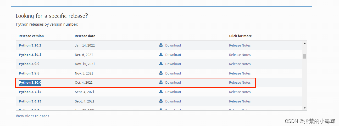The height and width of the screenshot is (126, 339).
Task: Click the Python 3.7.12 date Sept. 4, 2021
Action: coord(85,92)
